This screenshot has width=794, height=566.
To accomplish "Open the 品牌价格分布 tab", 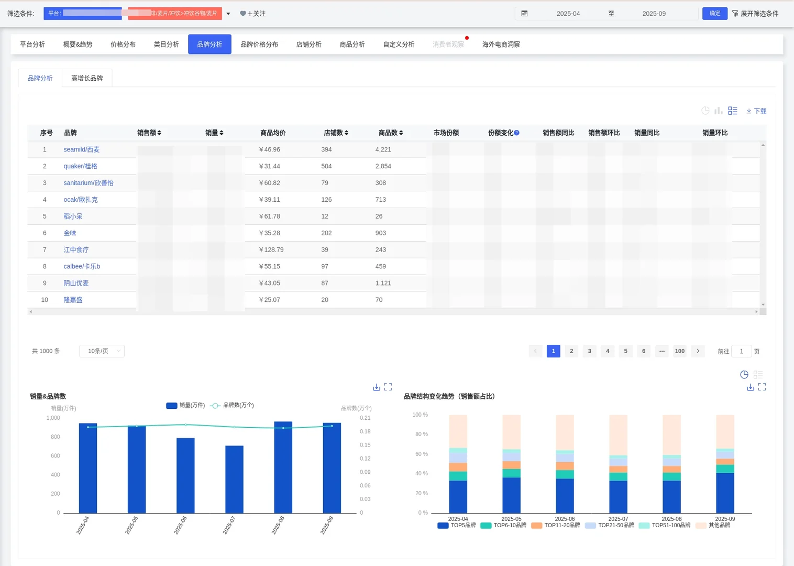I will pyautogui.click(x=259, y=45).
